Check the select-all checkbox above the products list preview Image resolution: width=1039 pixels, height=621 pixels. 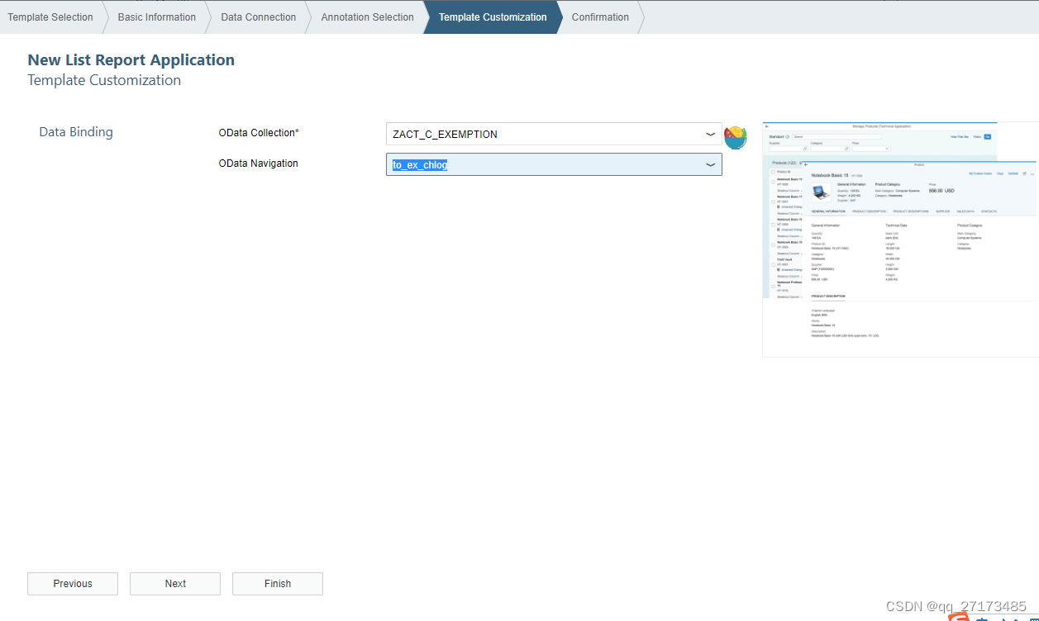(x=774, y=172)
